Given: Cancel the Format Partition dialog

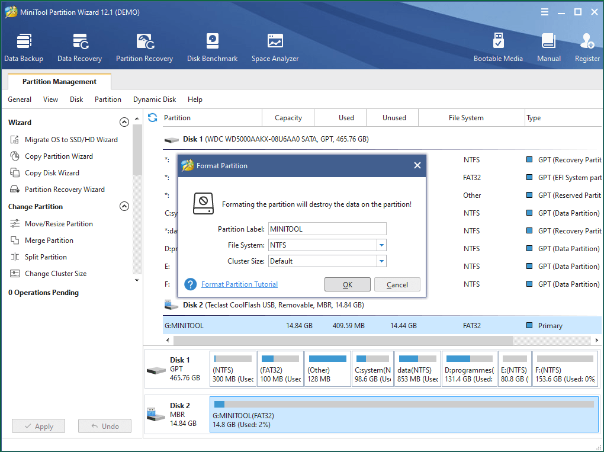Looking at the screenshot, I should tap(397, 284).
